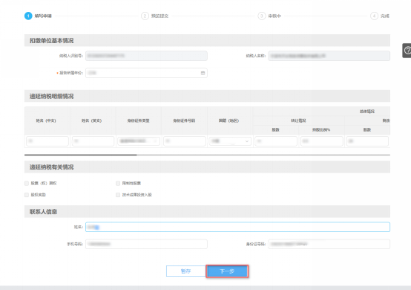This screenshot has width=411, height=290.
Task: Expand the 国籍(地区) dropdown
Action: point(230,141)
